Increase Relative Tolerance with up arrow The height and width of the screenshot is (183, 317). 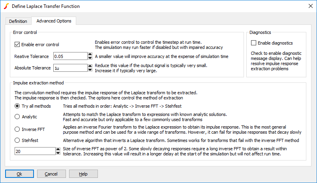[90, 54]
